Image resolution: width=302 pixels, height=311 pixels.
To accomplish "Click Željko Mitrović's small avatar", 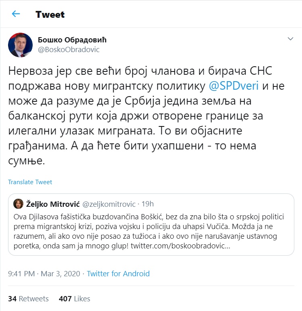I will (18, 203).
